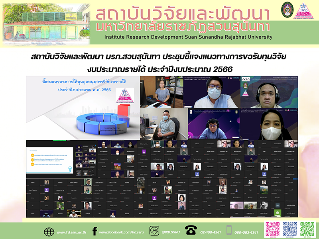Image resolution: width=319 pixels, height=239 pixels.
Task: Click the NIA backdrop video tile
Action: coord(268,91)
